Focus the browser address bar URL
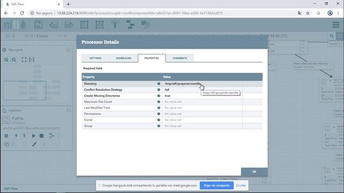Screen dimensions: 344x193 pos(140,13)
